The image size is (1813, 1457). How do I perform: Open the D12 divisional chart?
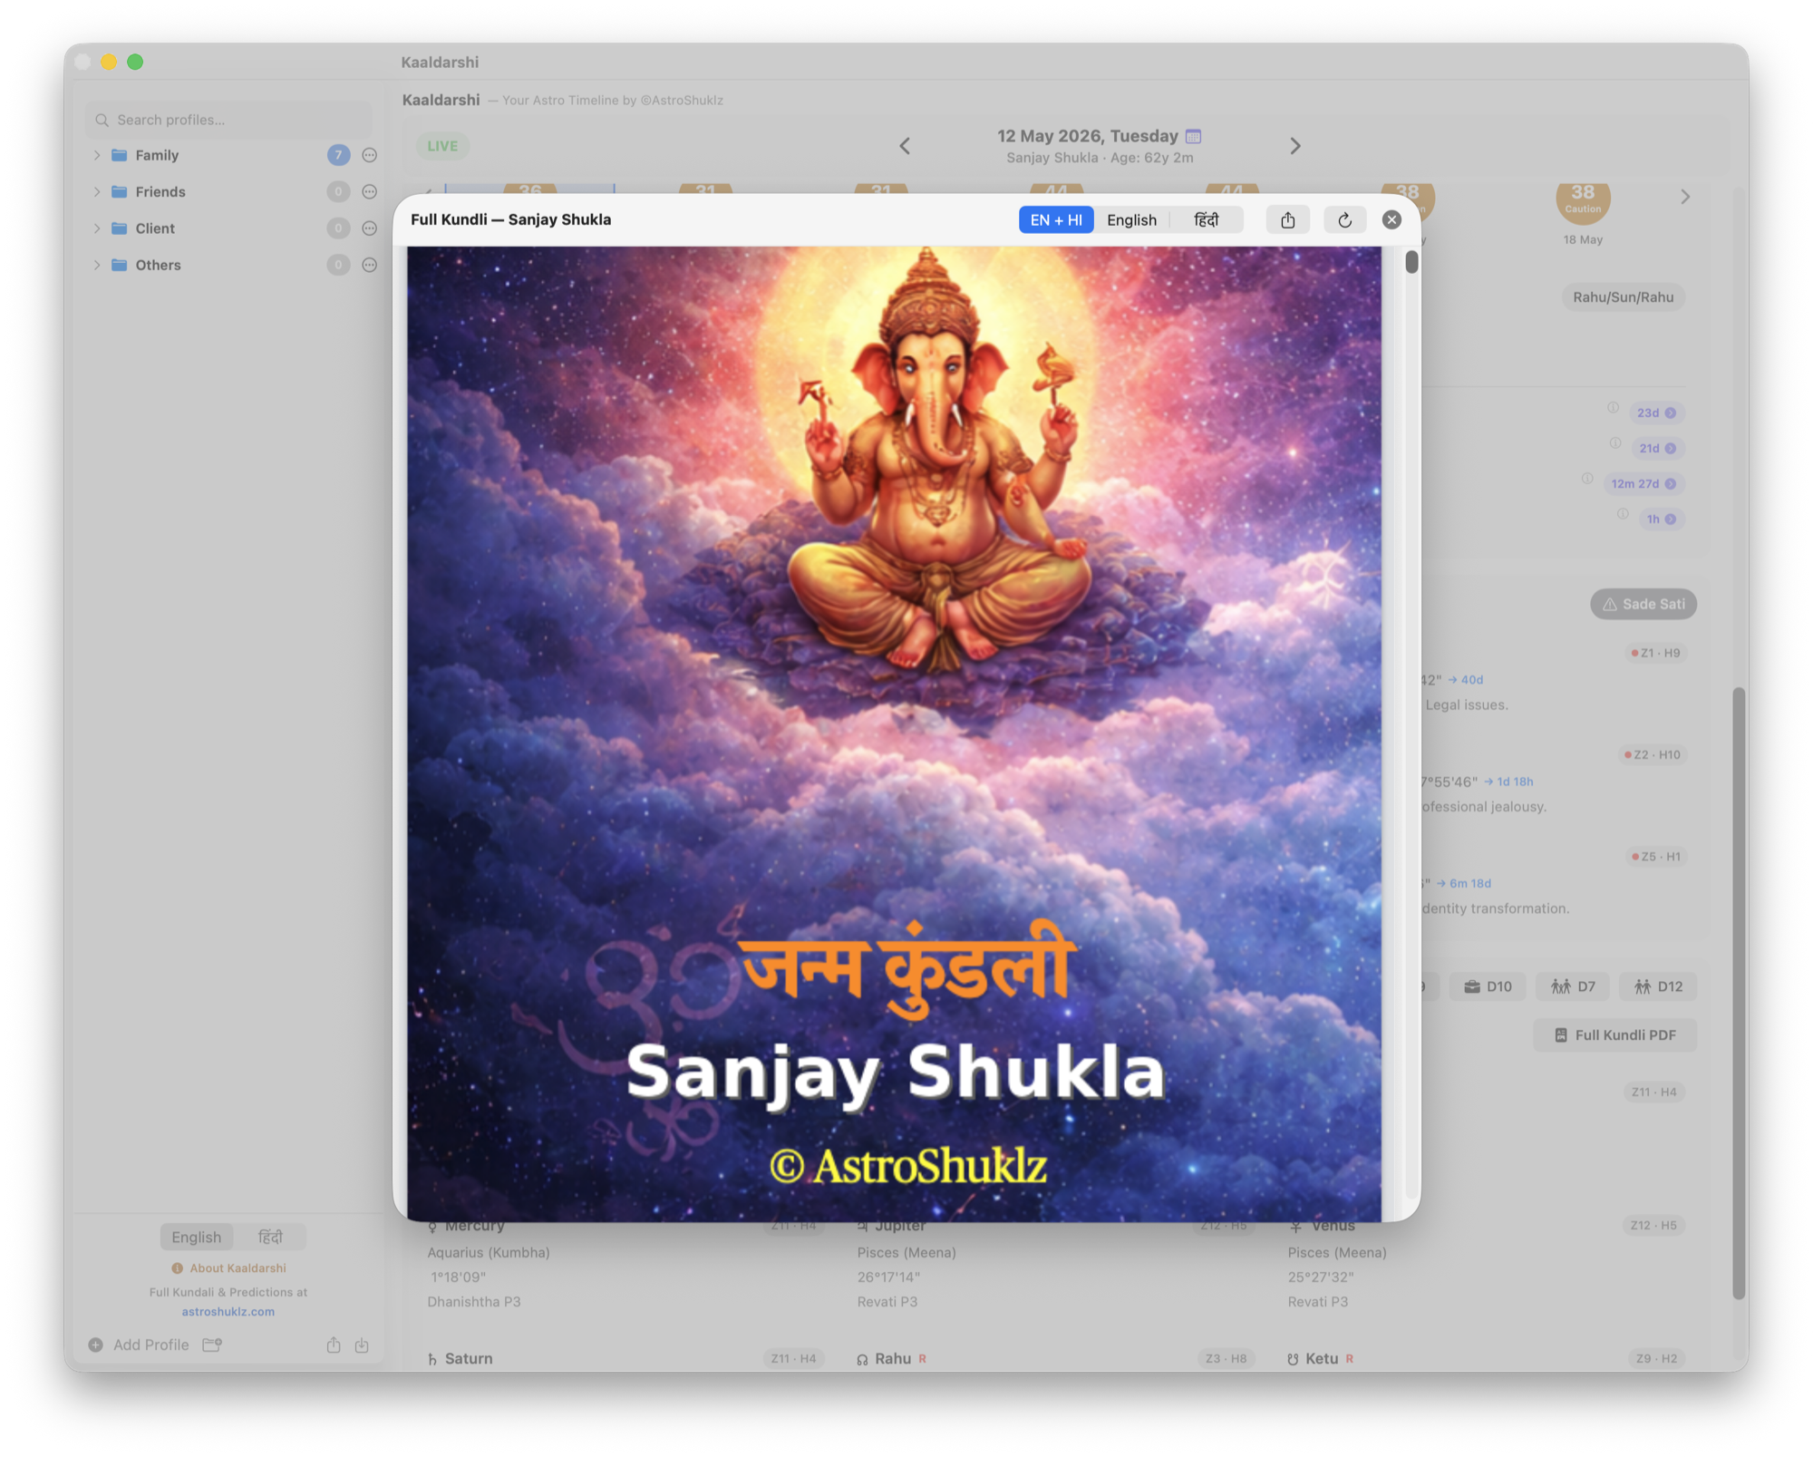[1658, 986]
